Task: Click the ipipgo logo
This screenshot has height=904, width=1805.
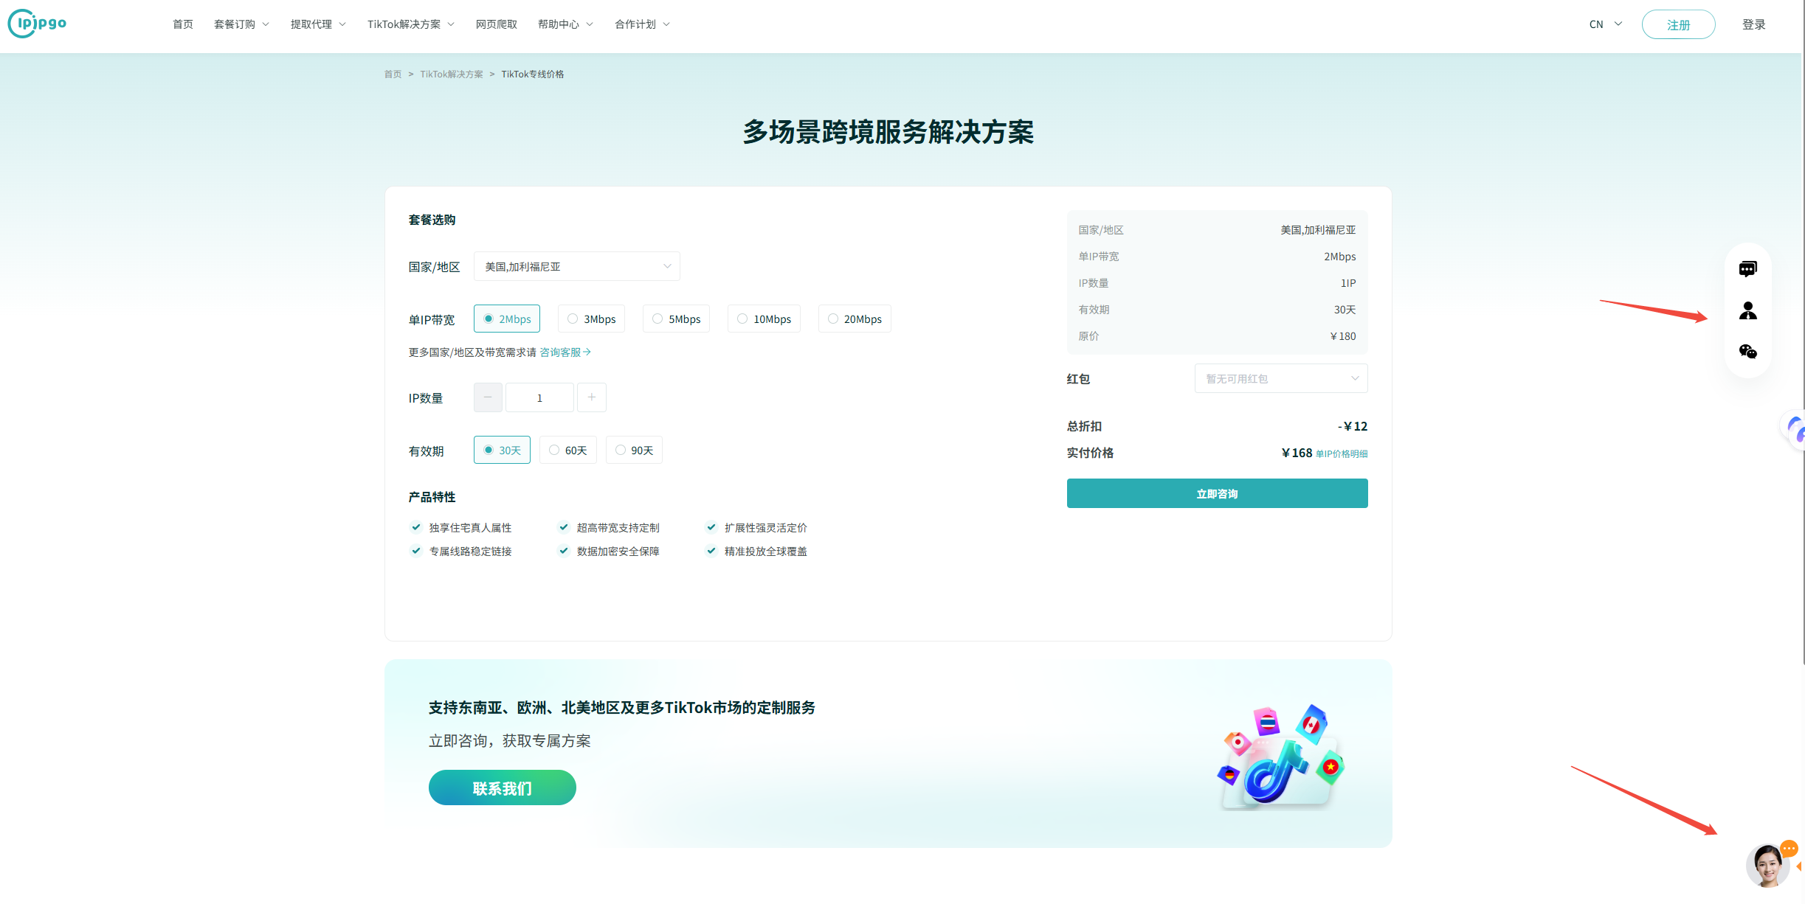Action: click(38, 24)
